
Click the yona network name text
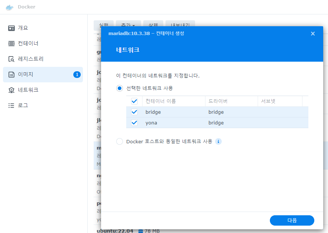(151, 123)
